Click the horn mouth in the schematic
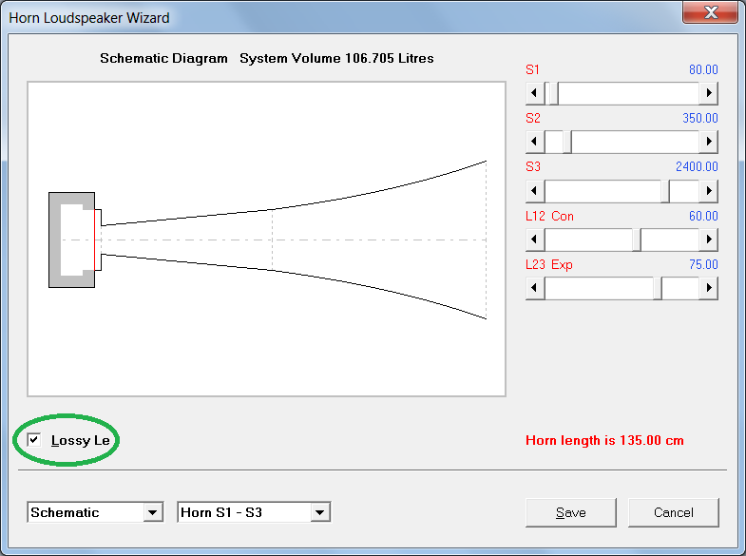The height and width of the screenshot is (556, 746). [486, 240]
